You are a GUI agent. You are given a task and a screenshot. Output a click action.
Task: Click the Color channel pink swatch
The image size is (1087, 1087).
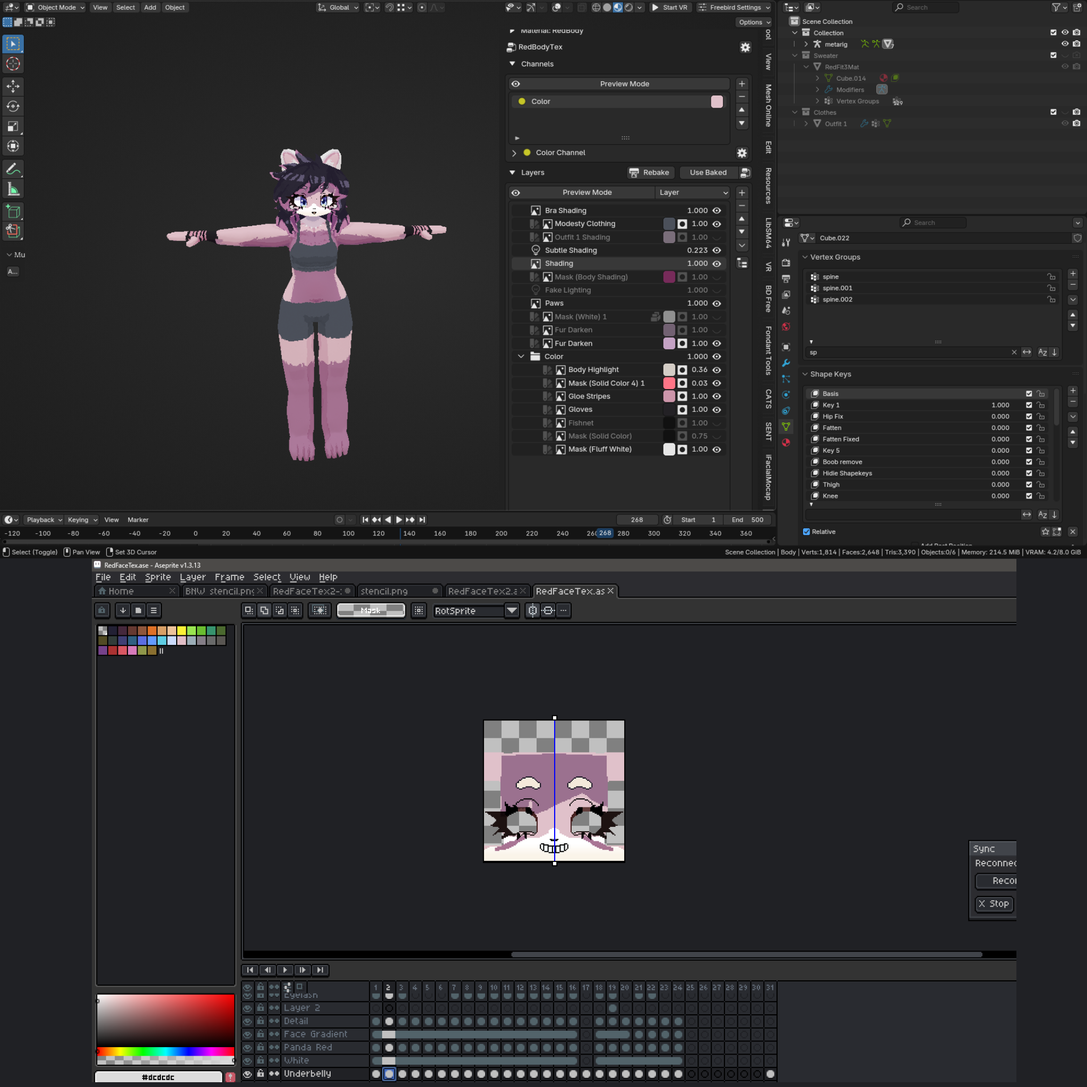pyautogui.click(x=717, y=101)
